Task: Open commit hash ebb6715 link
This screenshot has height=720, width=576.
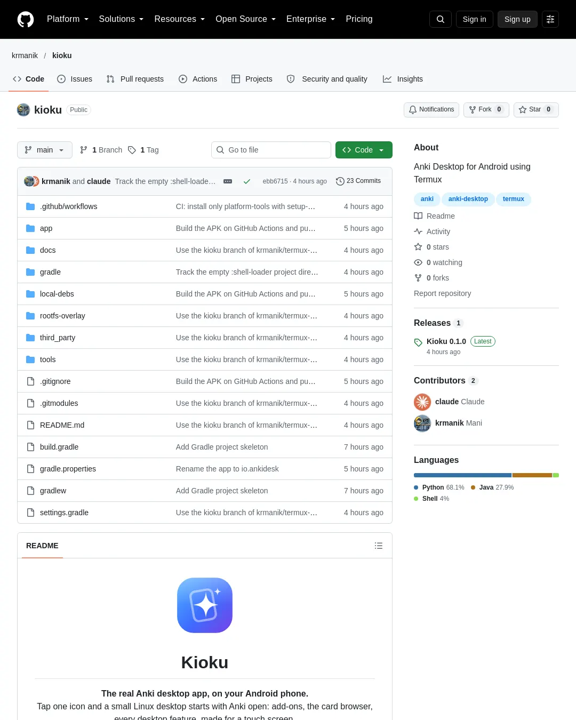Action: [x=275, y=181]
